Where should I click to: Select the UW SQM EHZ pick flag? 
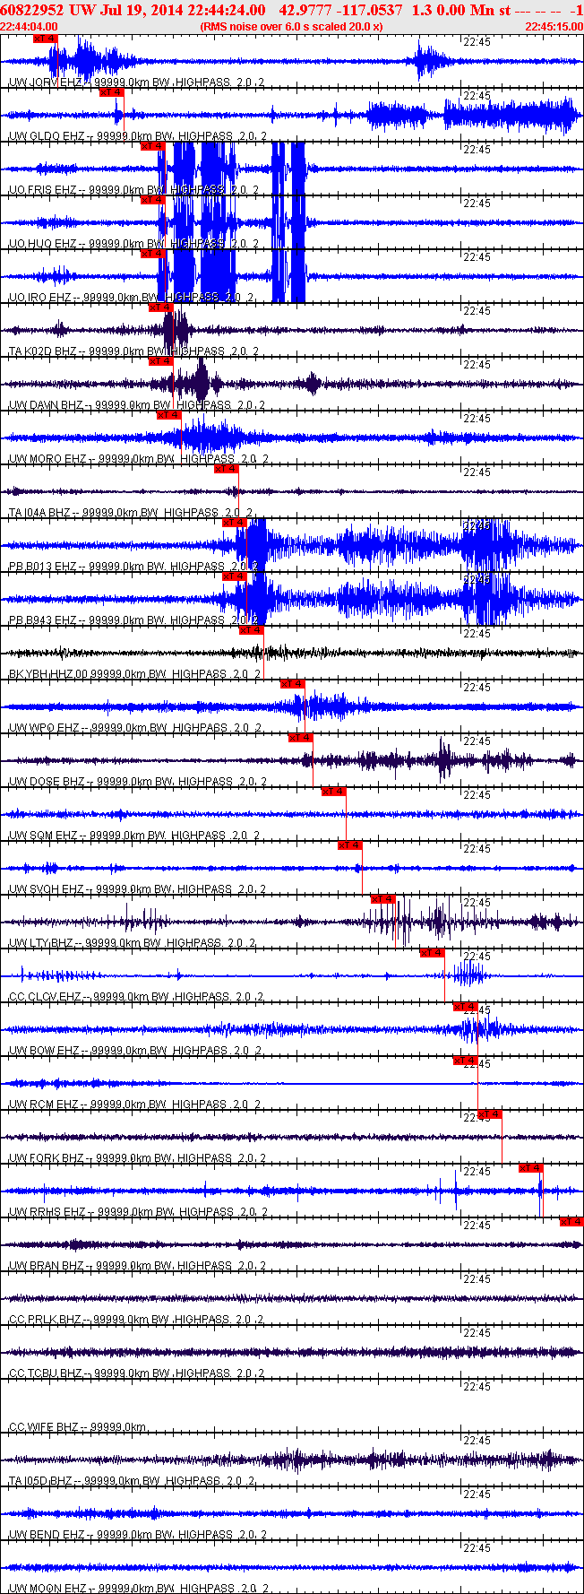tap(334, 792)
